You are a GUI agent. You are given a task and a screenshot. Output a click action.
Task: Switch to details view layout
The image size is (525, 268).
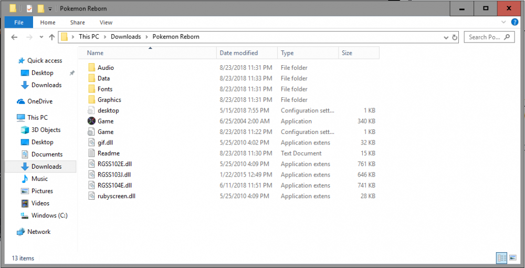click(501, 257)
